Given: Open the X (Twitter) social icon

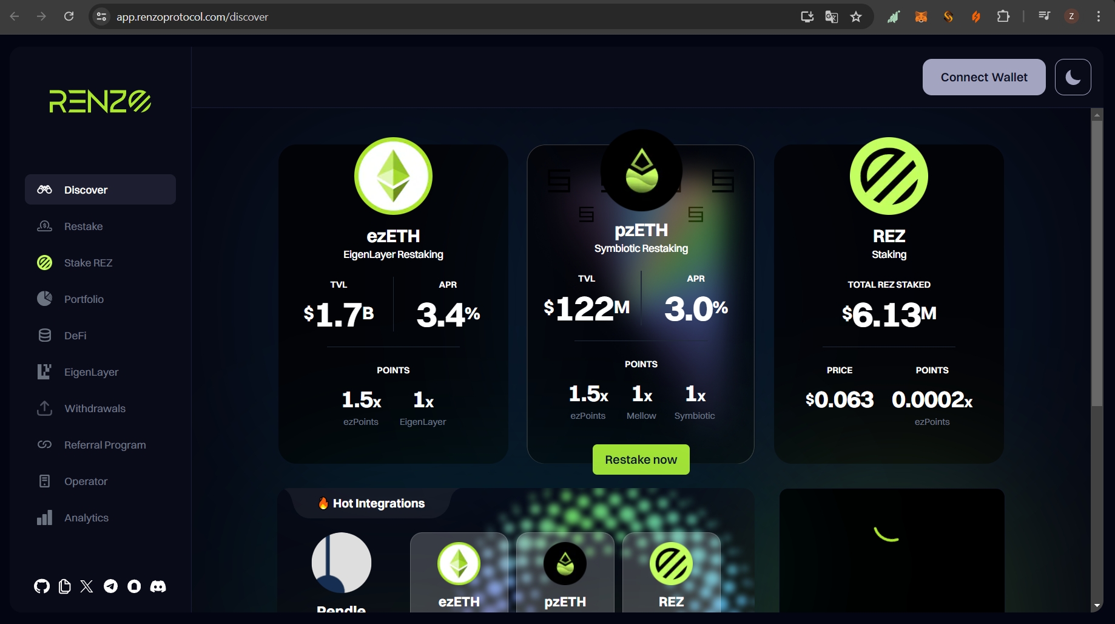Looking at the screenshot, I should (x=87, y=586).
